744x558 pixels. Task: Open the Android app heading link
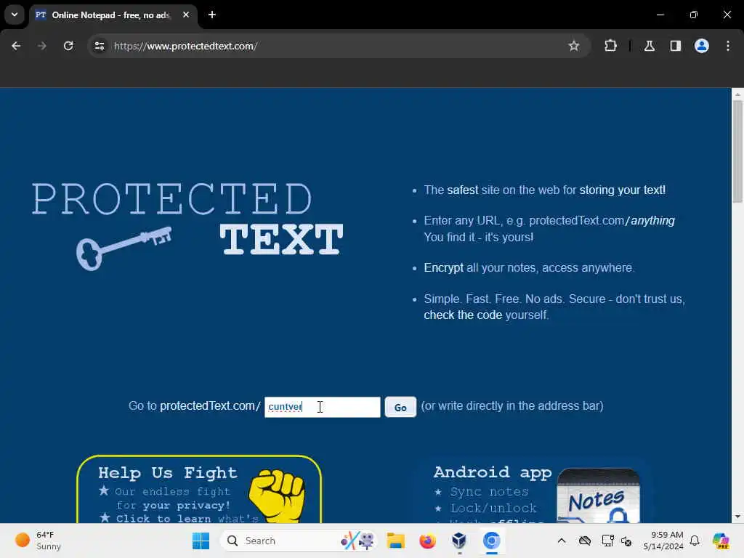click(493, 472)
